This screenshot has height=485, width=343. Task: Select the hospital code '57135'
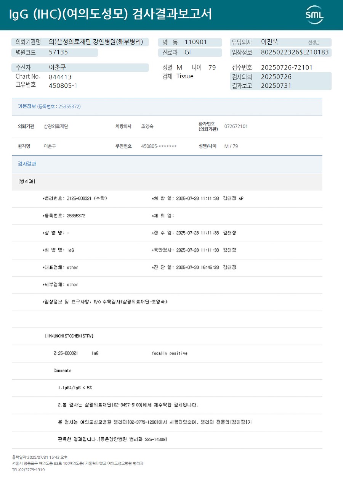point(58,52)
